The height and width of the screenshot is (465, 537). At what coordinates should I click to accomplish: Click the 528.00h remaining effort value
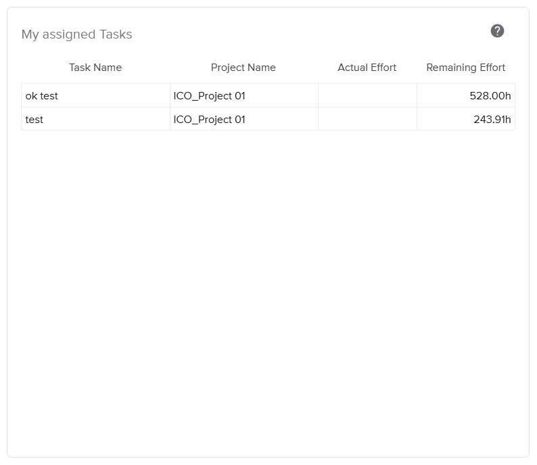[x=490, y=96]
